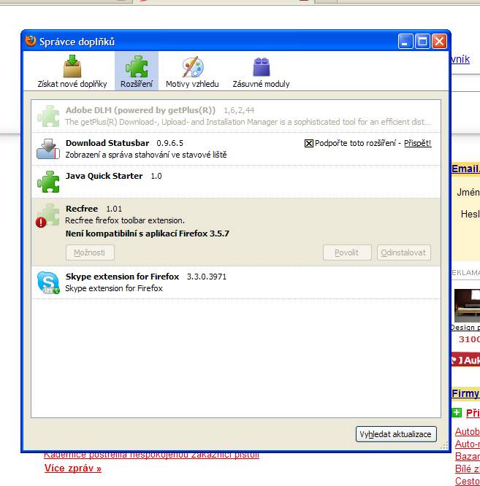Select the Java Quick Starter extension name
480x486 pixels.
[x=104, y=176]
